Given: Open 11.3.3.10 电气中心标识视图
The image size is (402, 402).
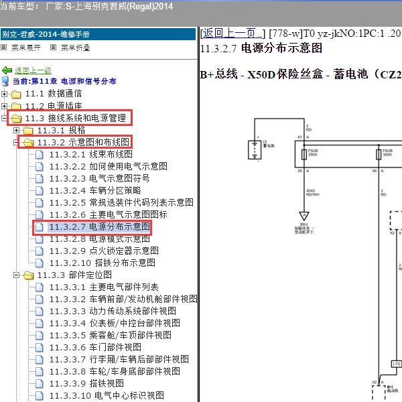Looking at the screenshot, I should click(107, 395).
